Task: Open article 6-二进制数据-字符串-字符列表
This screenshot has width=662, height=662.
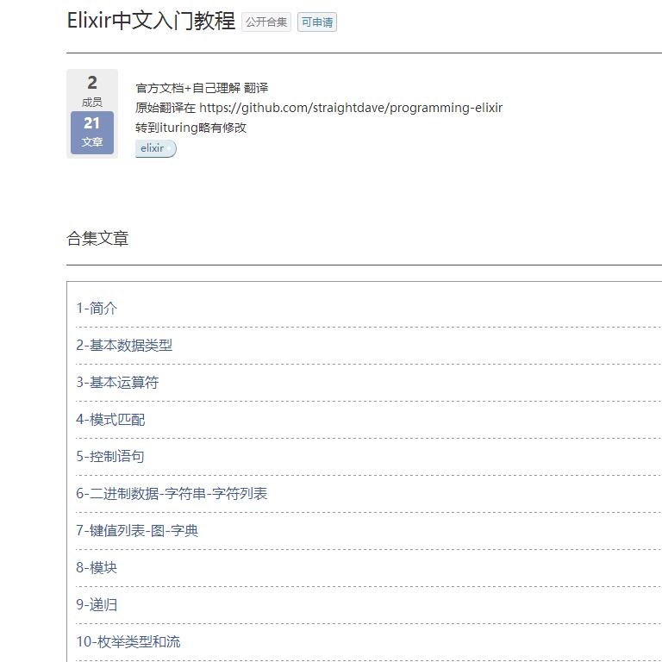Action: [x=172, y=494]
